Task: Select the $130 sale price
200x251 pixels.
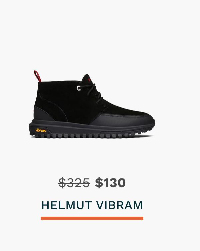Action: (x=110, y=183)
